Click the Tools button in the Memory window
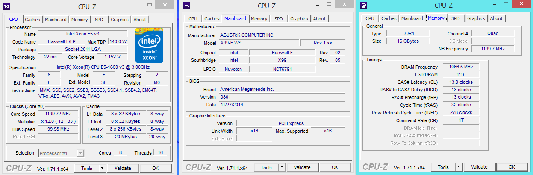The image size is (533, 175). (x=443, y=167)
